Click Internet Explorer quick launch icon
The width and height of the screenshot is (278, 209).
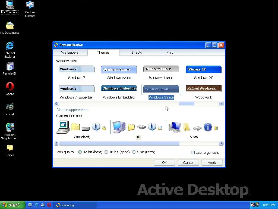coord(37,205)
